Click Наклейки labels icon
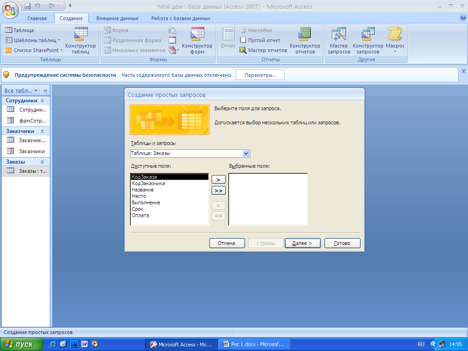The width and height of the screenshot is (468, 351). pos(256,30)
